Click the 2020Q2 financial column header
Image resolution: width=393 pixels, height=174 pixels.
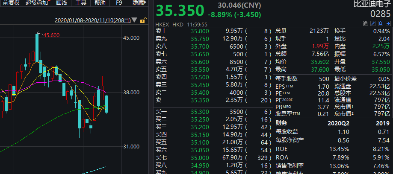click(x=338, y=123)
